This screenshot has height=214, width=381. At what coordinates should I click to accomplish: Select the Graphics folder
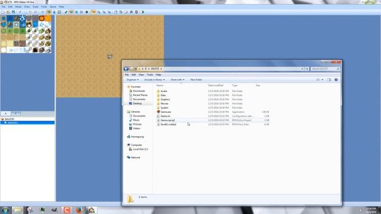point(165,99)
